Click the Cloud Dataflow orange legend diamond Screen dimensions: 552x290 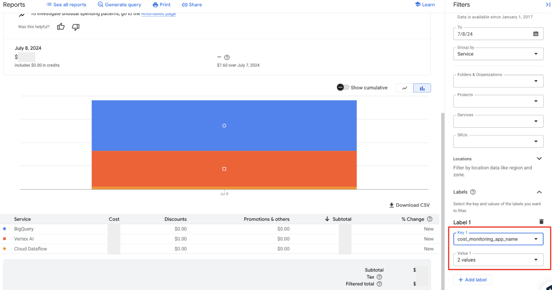[5, 249]
